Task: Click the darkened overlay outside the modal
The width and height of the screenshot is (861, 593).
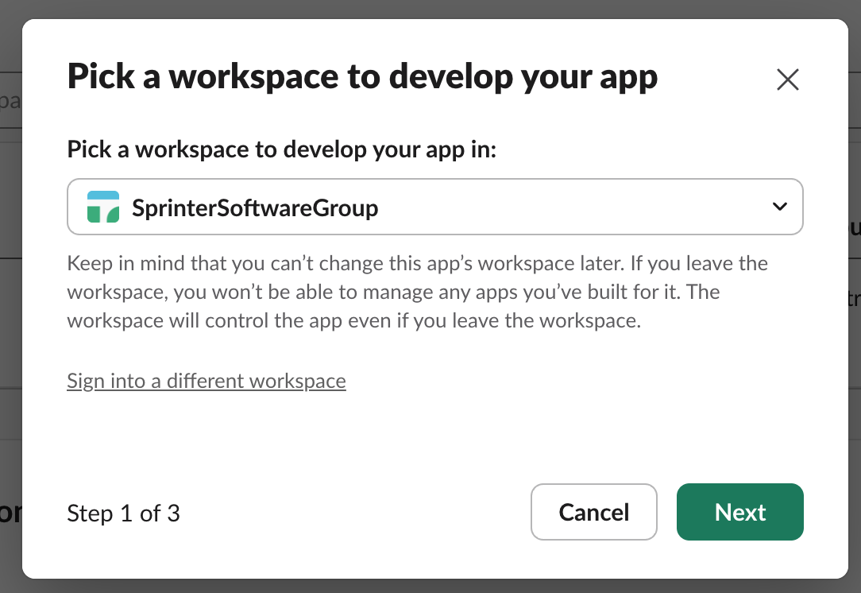Action: pyautogui.click(x=10, y=318)
